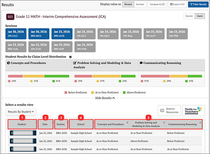Click red Below Proficient bar in Concepts and Procedures

click(x=15, y=76)
